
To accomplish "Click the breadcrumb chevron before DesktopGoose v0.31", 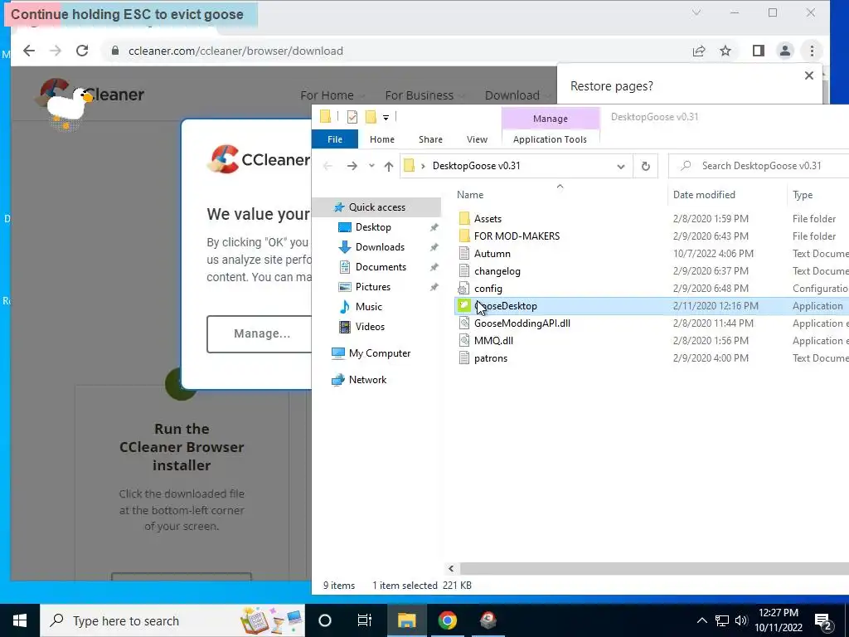I will [x=423, y=166].
